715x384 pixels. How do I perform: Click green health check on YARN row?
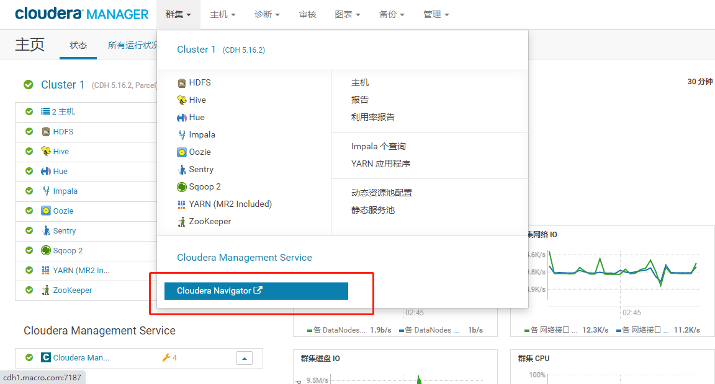click(x=29, y=270)
